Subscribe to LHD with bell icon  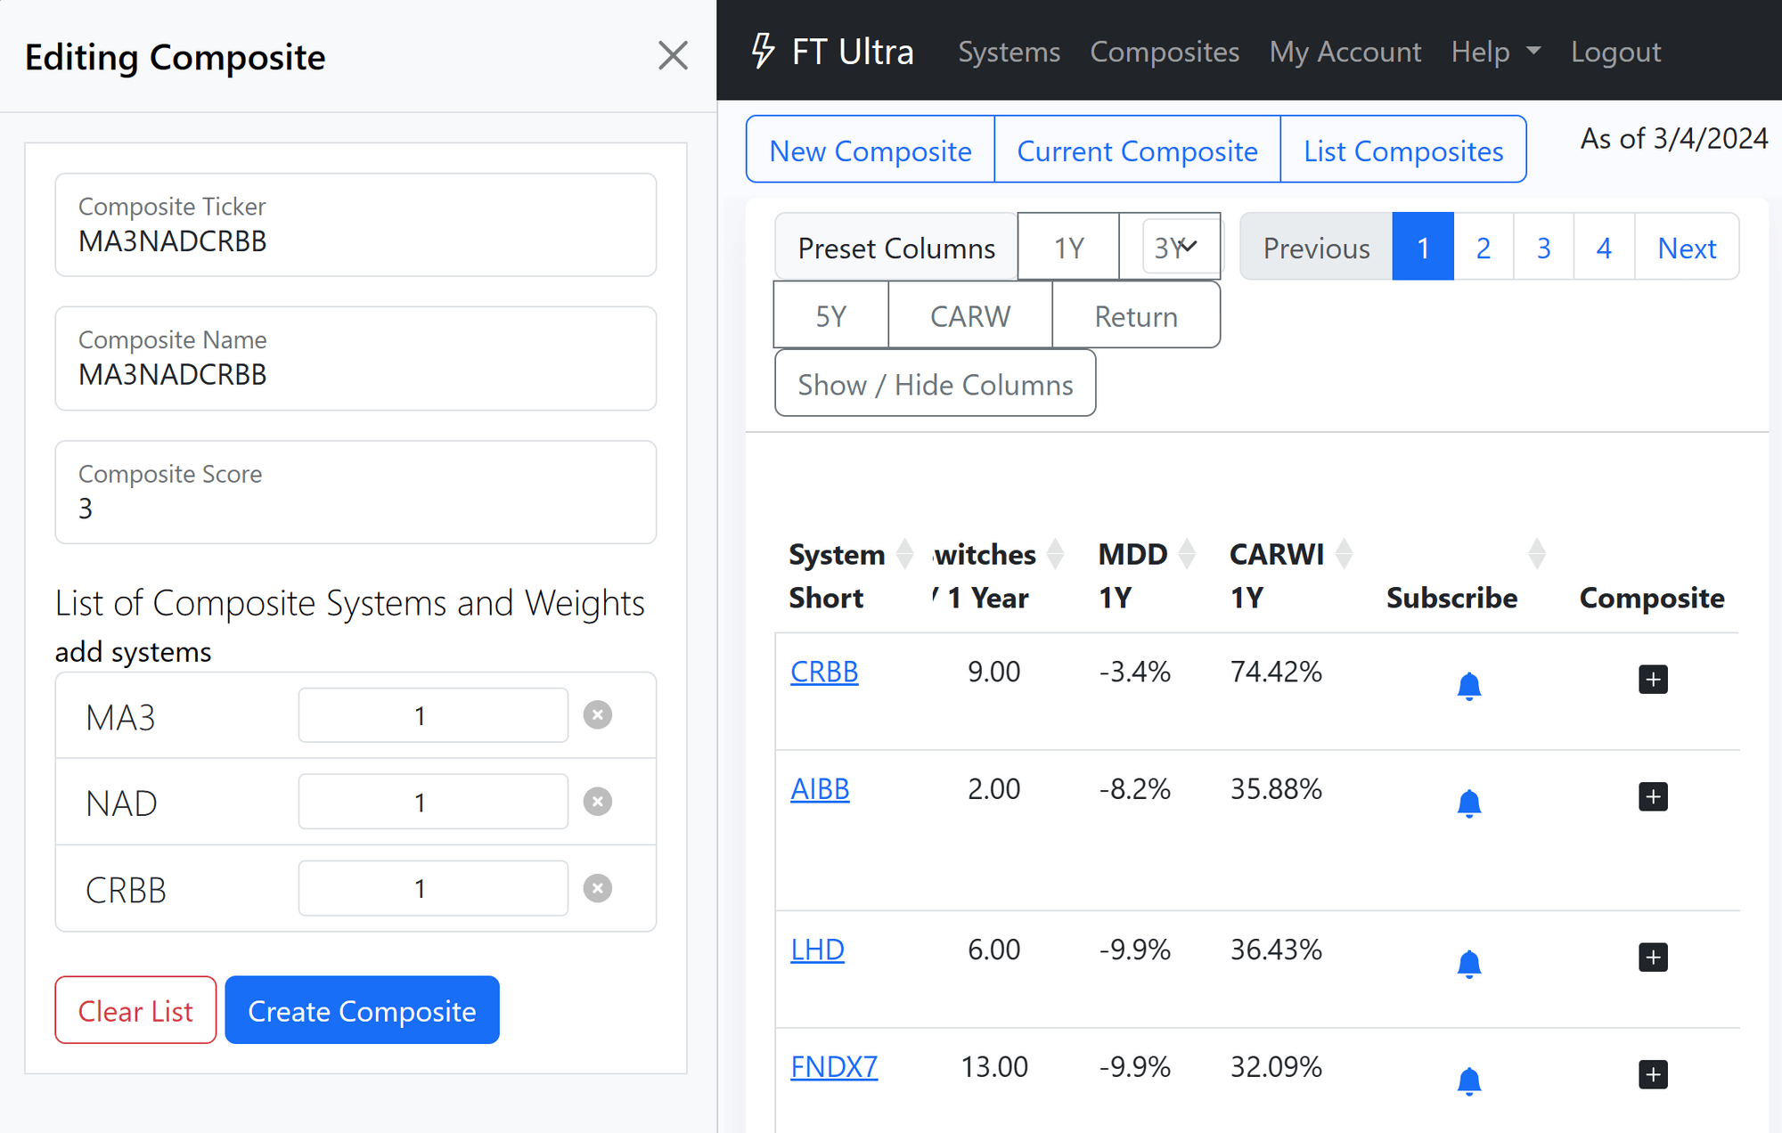[x=1468, y=964]
